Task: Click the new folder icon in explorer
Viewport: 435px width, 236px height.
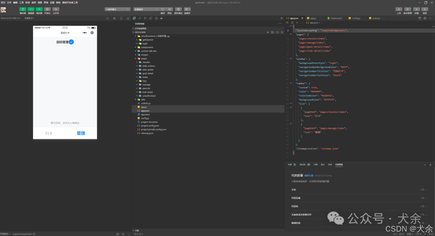Action: [x=272, y=33]
